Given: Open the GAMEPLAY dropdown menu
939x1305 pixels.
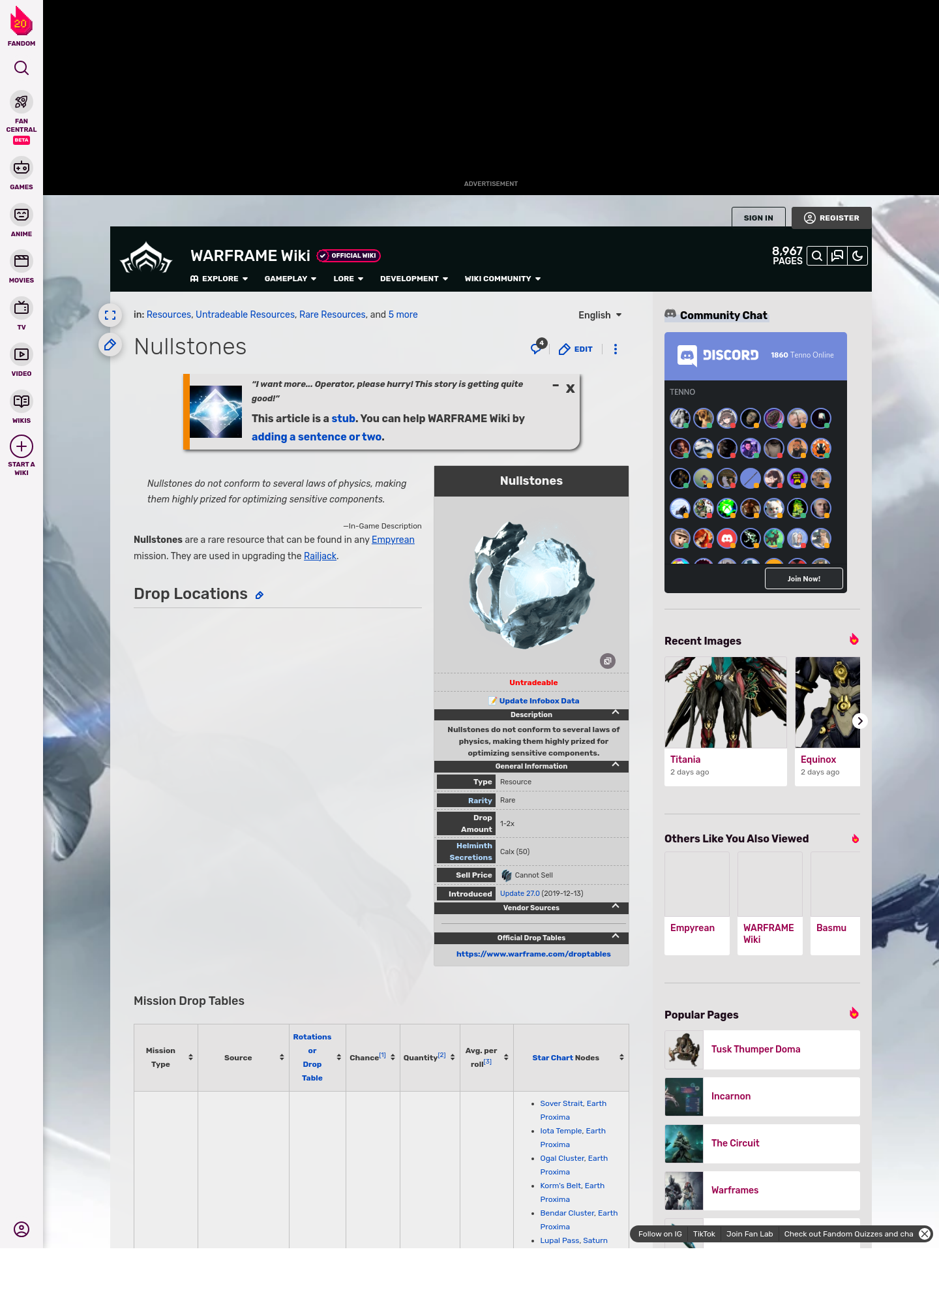Looking at the screenshot, I should click(x=290, y=279).
